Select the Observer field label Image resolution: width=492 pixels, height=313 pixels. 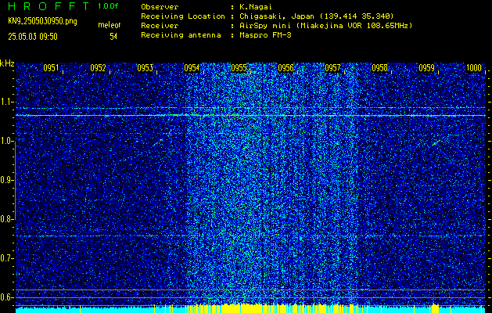coord(160,7)
